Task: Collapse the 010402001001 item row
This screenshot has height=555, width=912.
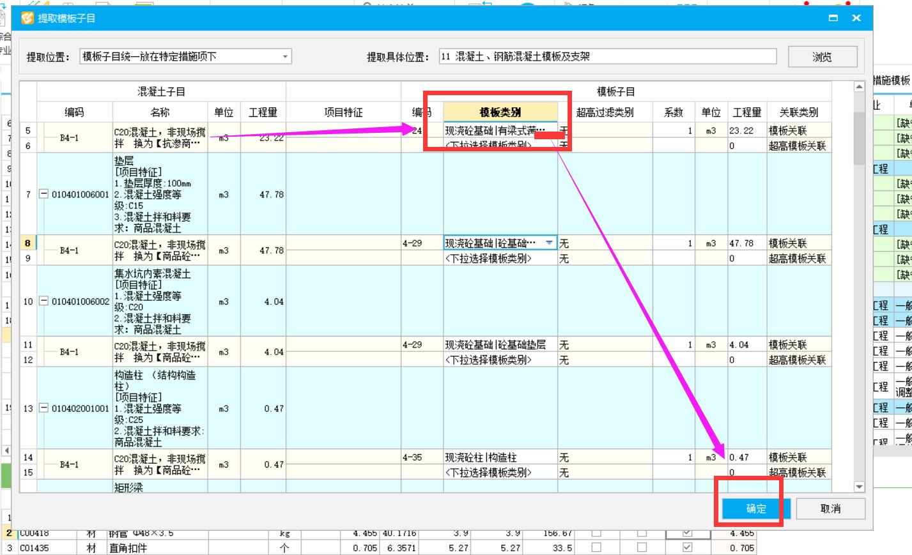Action: click(43, 408)
